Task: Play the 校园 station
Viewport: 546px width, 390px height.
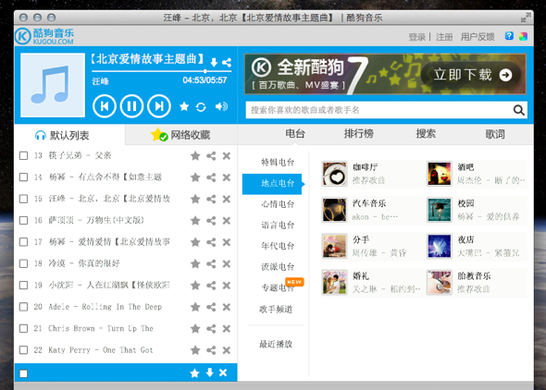Action: click(439, 210)
